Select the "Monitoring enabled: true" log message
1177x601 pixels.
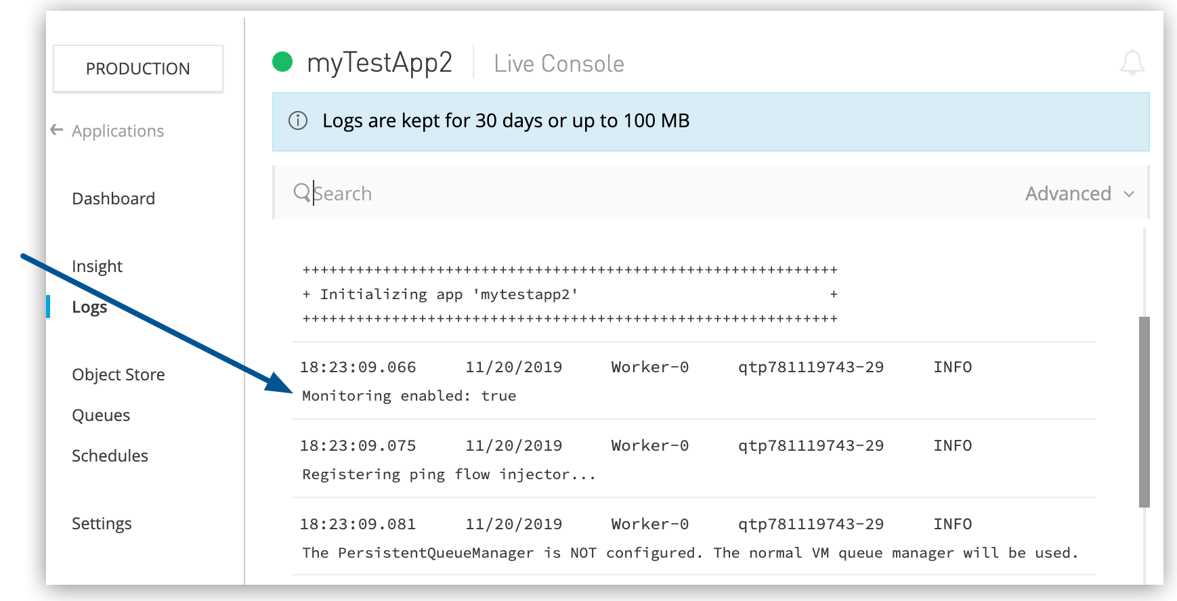point(409,396)
